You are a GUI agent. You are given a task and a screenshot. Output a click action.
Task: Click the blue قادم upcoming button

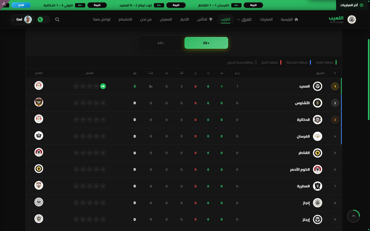tap(21, 5)
